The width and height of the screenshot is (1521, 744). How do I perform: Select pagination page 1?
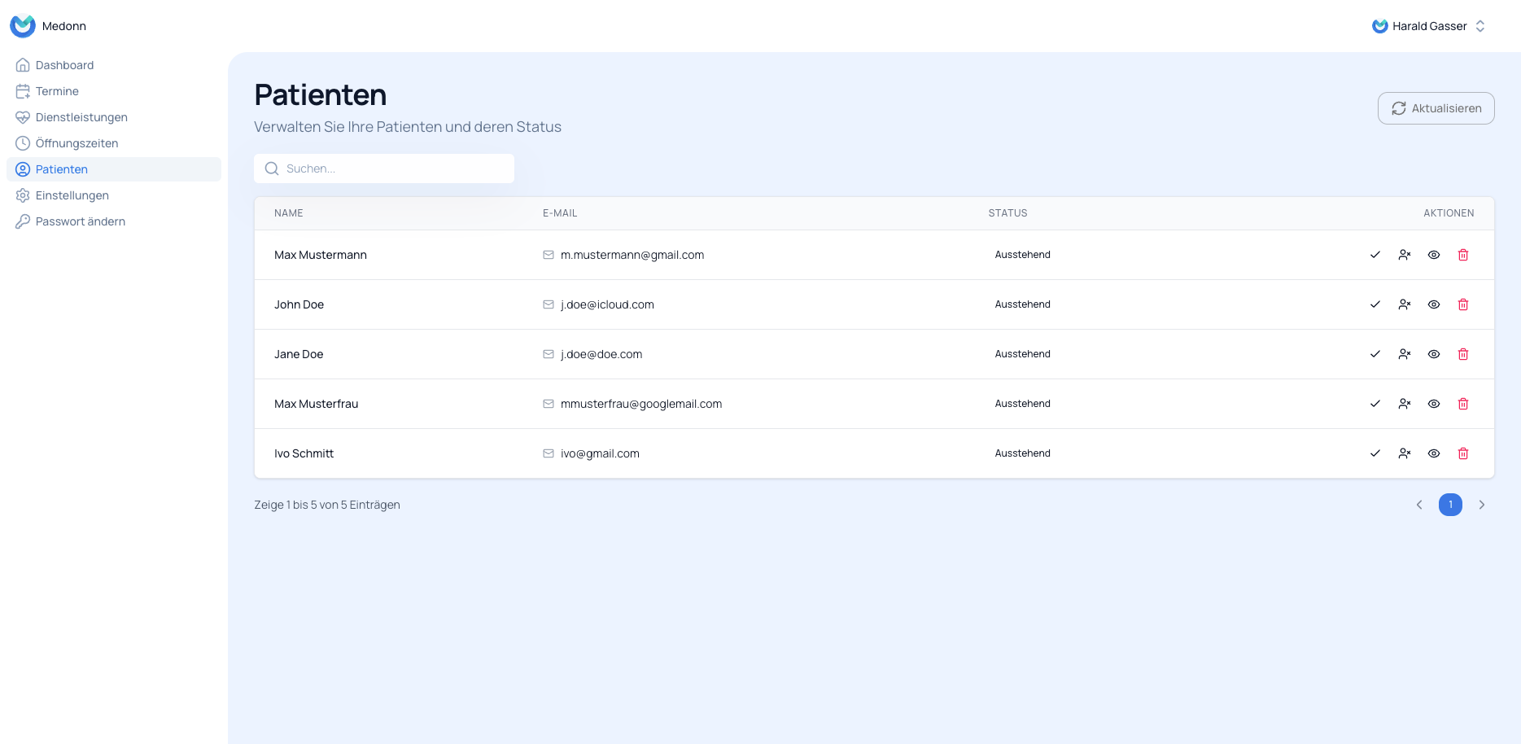coord(1450,505)
